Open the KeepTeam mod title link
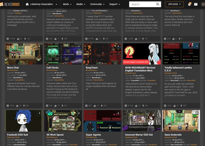Image resolution: width=205 pixels, height=146 pixels. [x=92, y=68]
